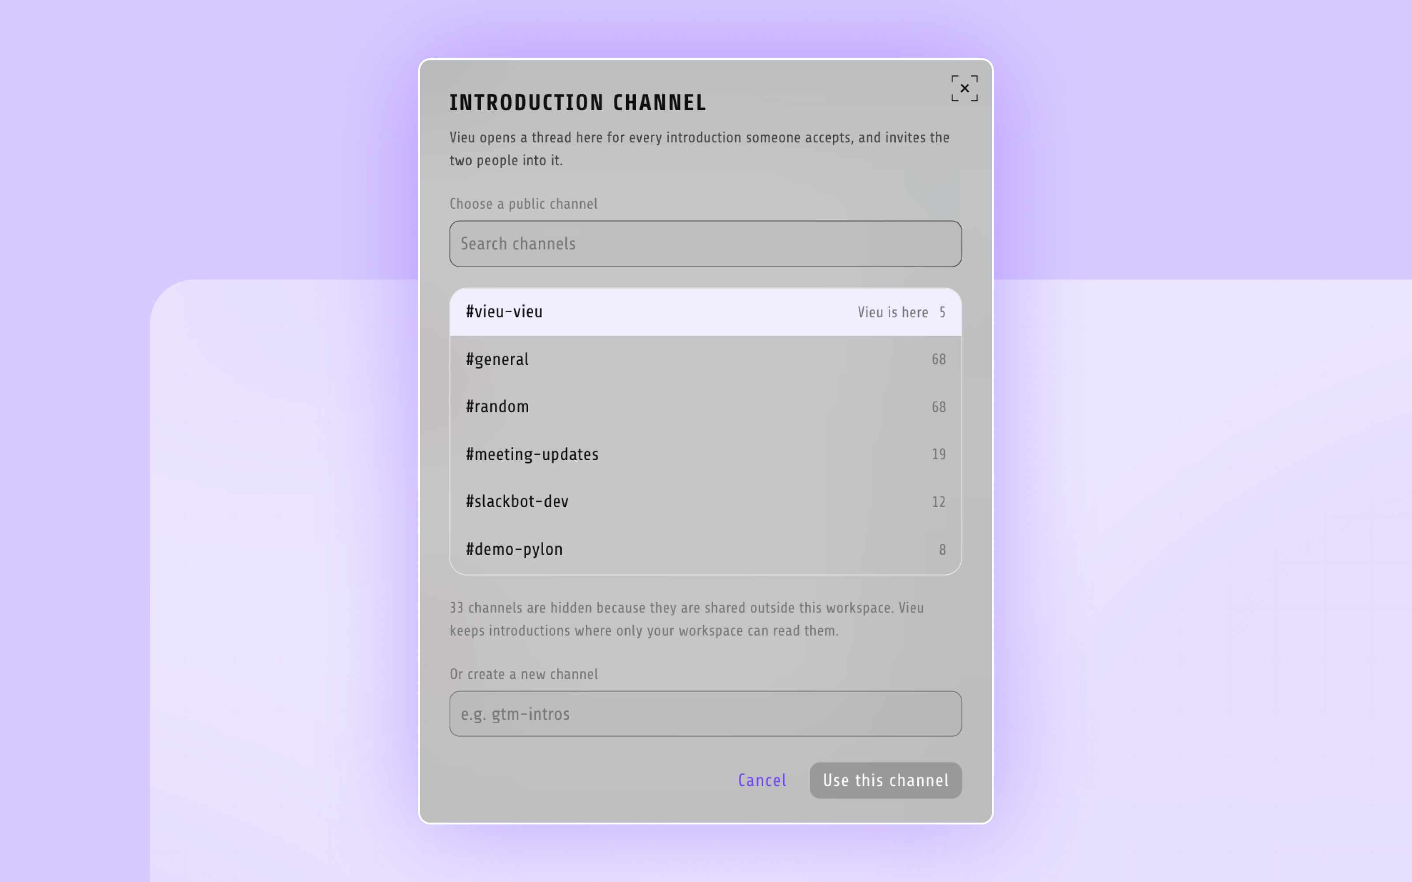Cancel the channel selection
1412x882 pixels.
tap(762, 781)
